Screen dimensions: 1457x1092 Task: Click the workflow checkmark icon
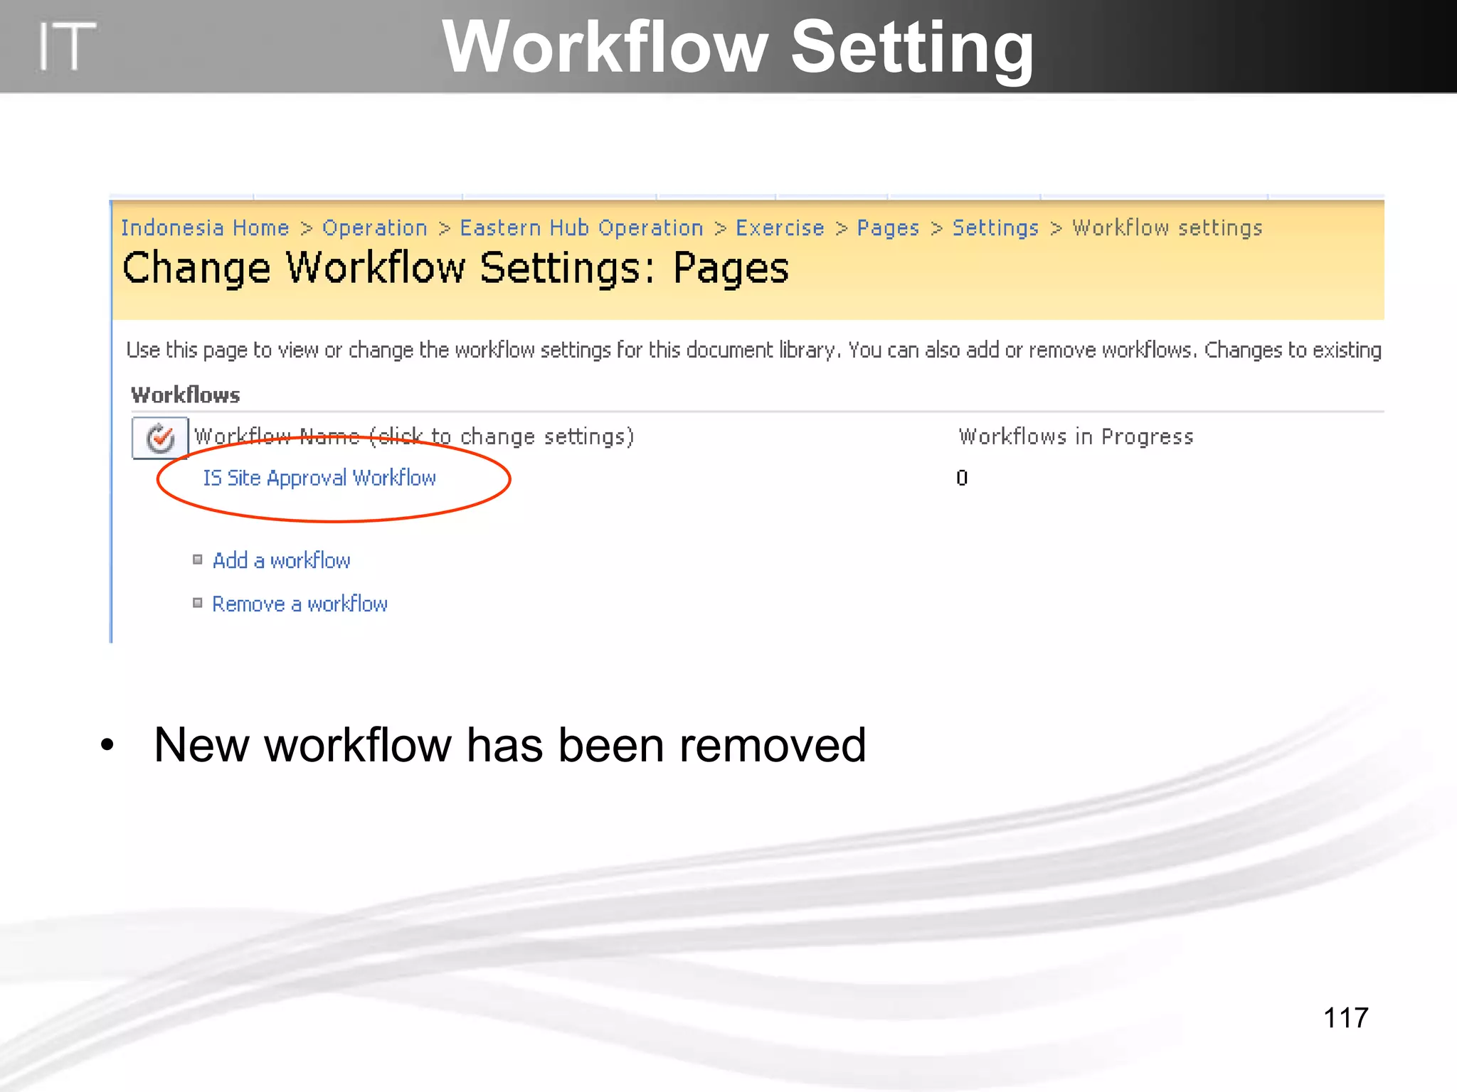160,438
